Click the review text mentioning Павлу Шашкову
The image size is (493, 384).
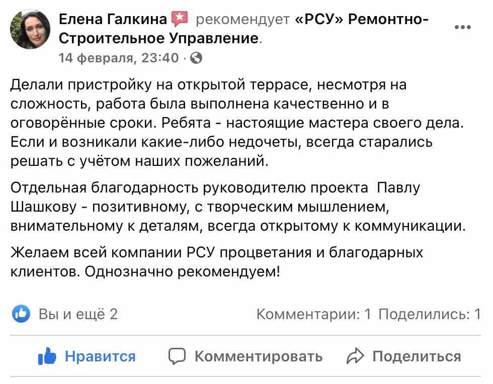click(x=238, y=207)
